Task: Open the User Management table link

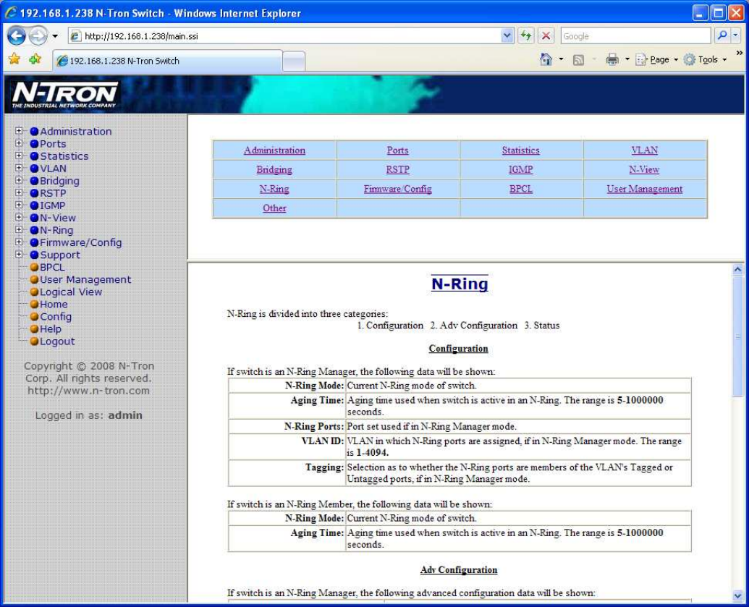Action: (x=644, y=189)
